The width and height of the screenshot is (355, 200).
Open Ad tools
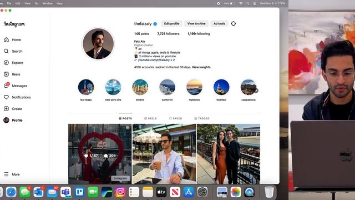pos(219,23)
